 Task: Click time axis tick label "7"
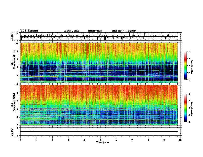click(132, 140)
